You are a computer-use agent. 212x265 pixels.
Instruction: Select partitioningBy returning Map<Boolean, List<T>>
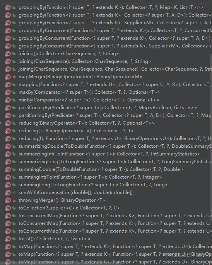point(108,108)
